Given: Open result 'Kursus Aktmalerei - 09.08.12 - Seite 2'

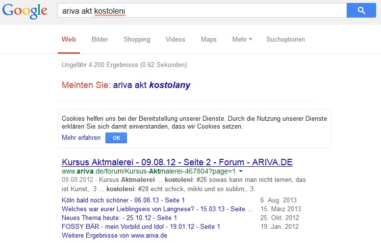Looking at the screenshot, I should coord(177,162).
